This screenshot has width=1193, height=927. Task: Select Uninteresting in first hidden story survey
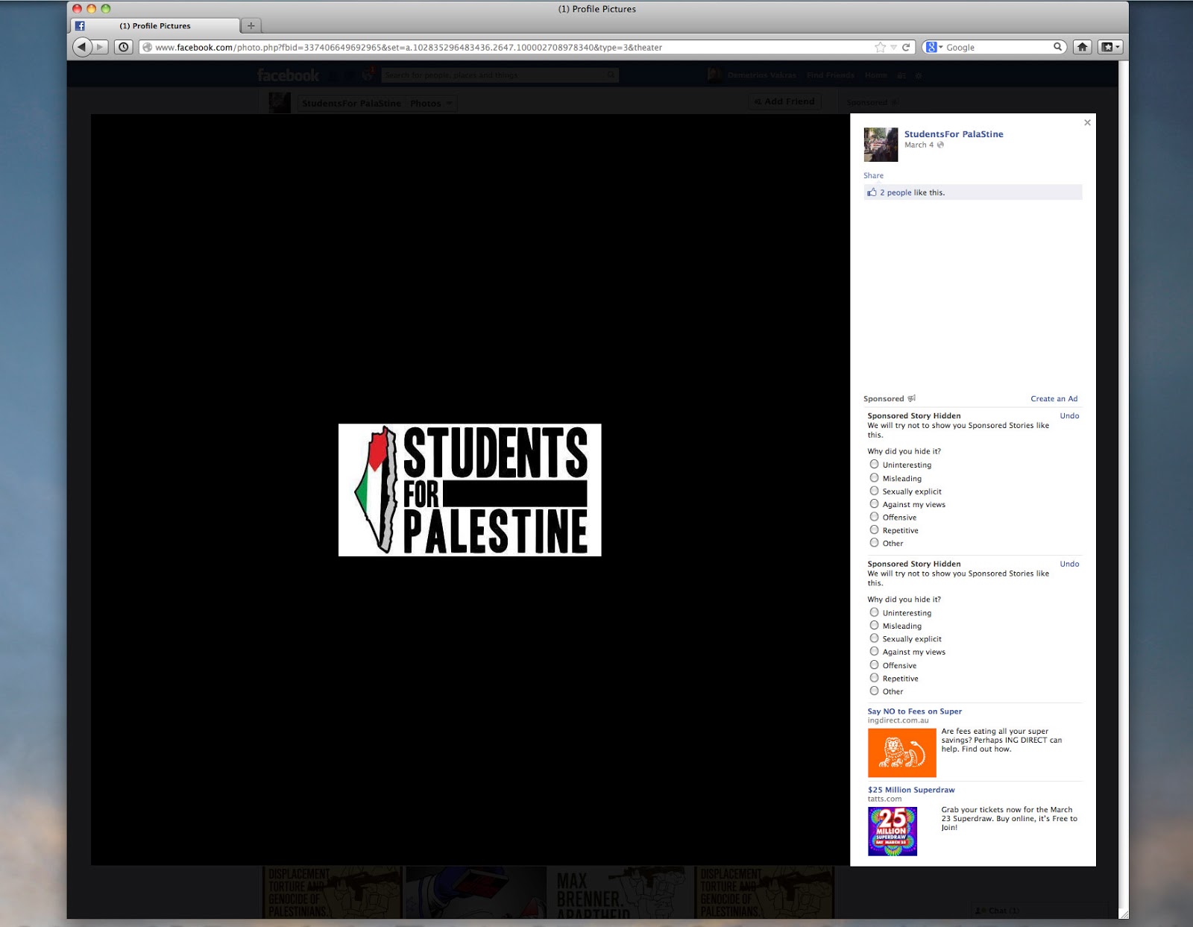pyautogui.click(x=874, y=464)
